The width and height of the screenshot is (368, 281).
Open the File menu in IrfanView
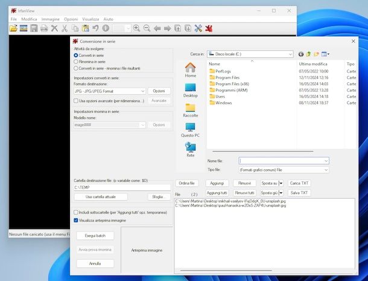coord(14,19)
